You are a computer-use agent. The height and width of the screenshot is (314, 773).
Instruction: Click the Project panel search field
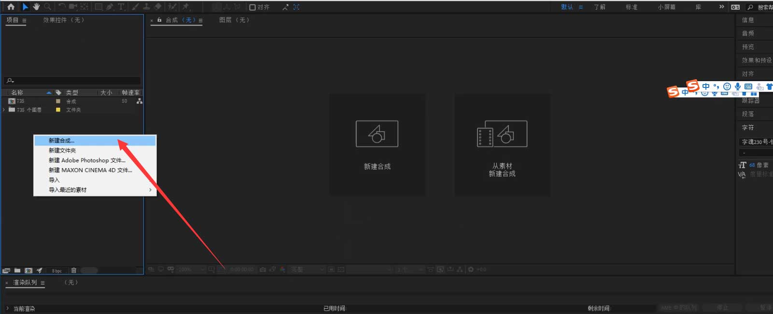point(72,81)
